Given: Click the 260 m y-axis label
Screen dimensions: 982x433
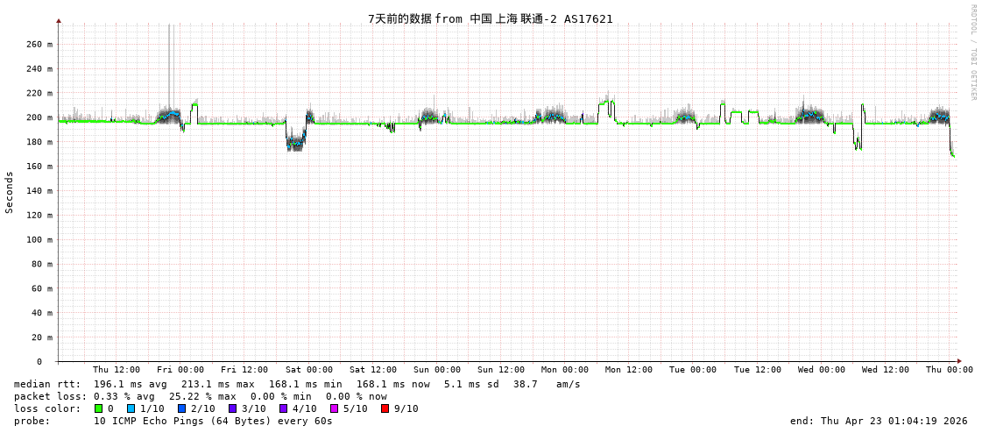Looking at the screenshot, I should click(39, 44).
